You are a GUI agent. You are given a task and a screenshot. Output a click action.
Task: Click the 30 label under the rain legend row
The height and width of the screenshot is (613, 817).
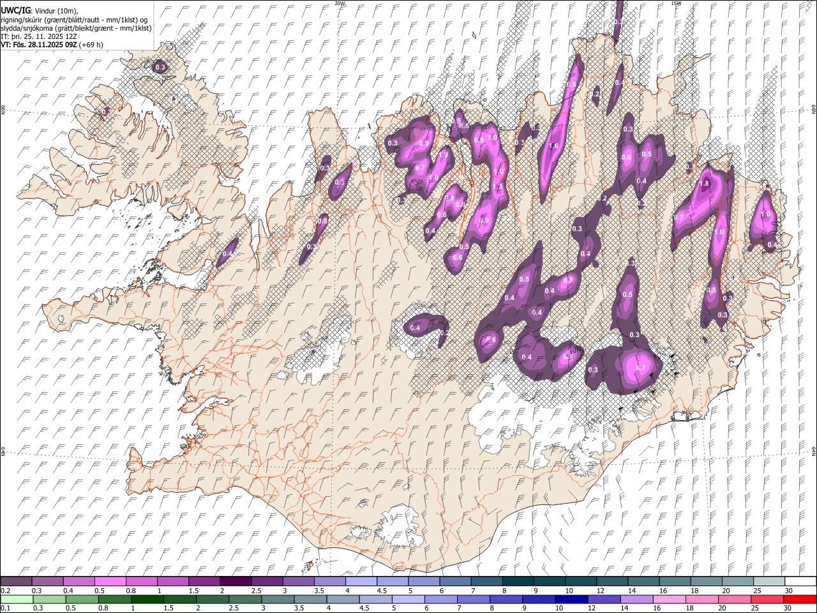[x=788, y=608]
